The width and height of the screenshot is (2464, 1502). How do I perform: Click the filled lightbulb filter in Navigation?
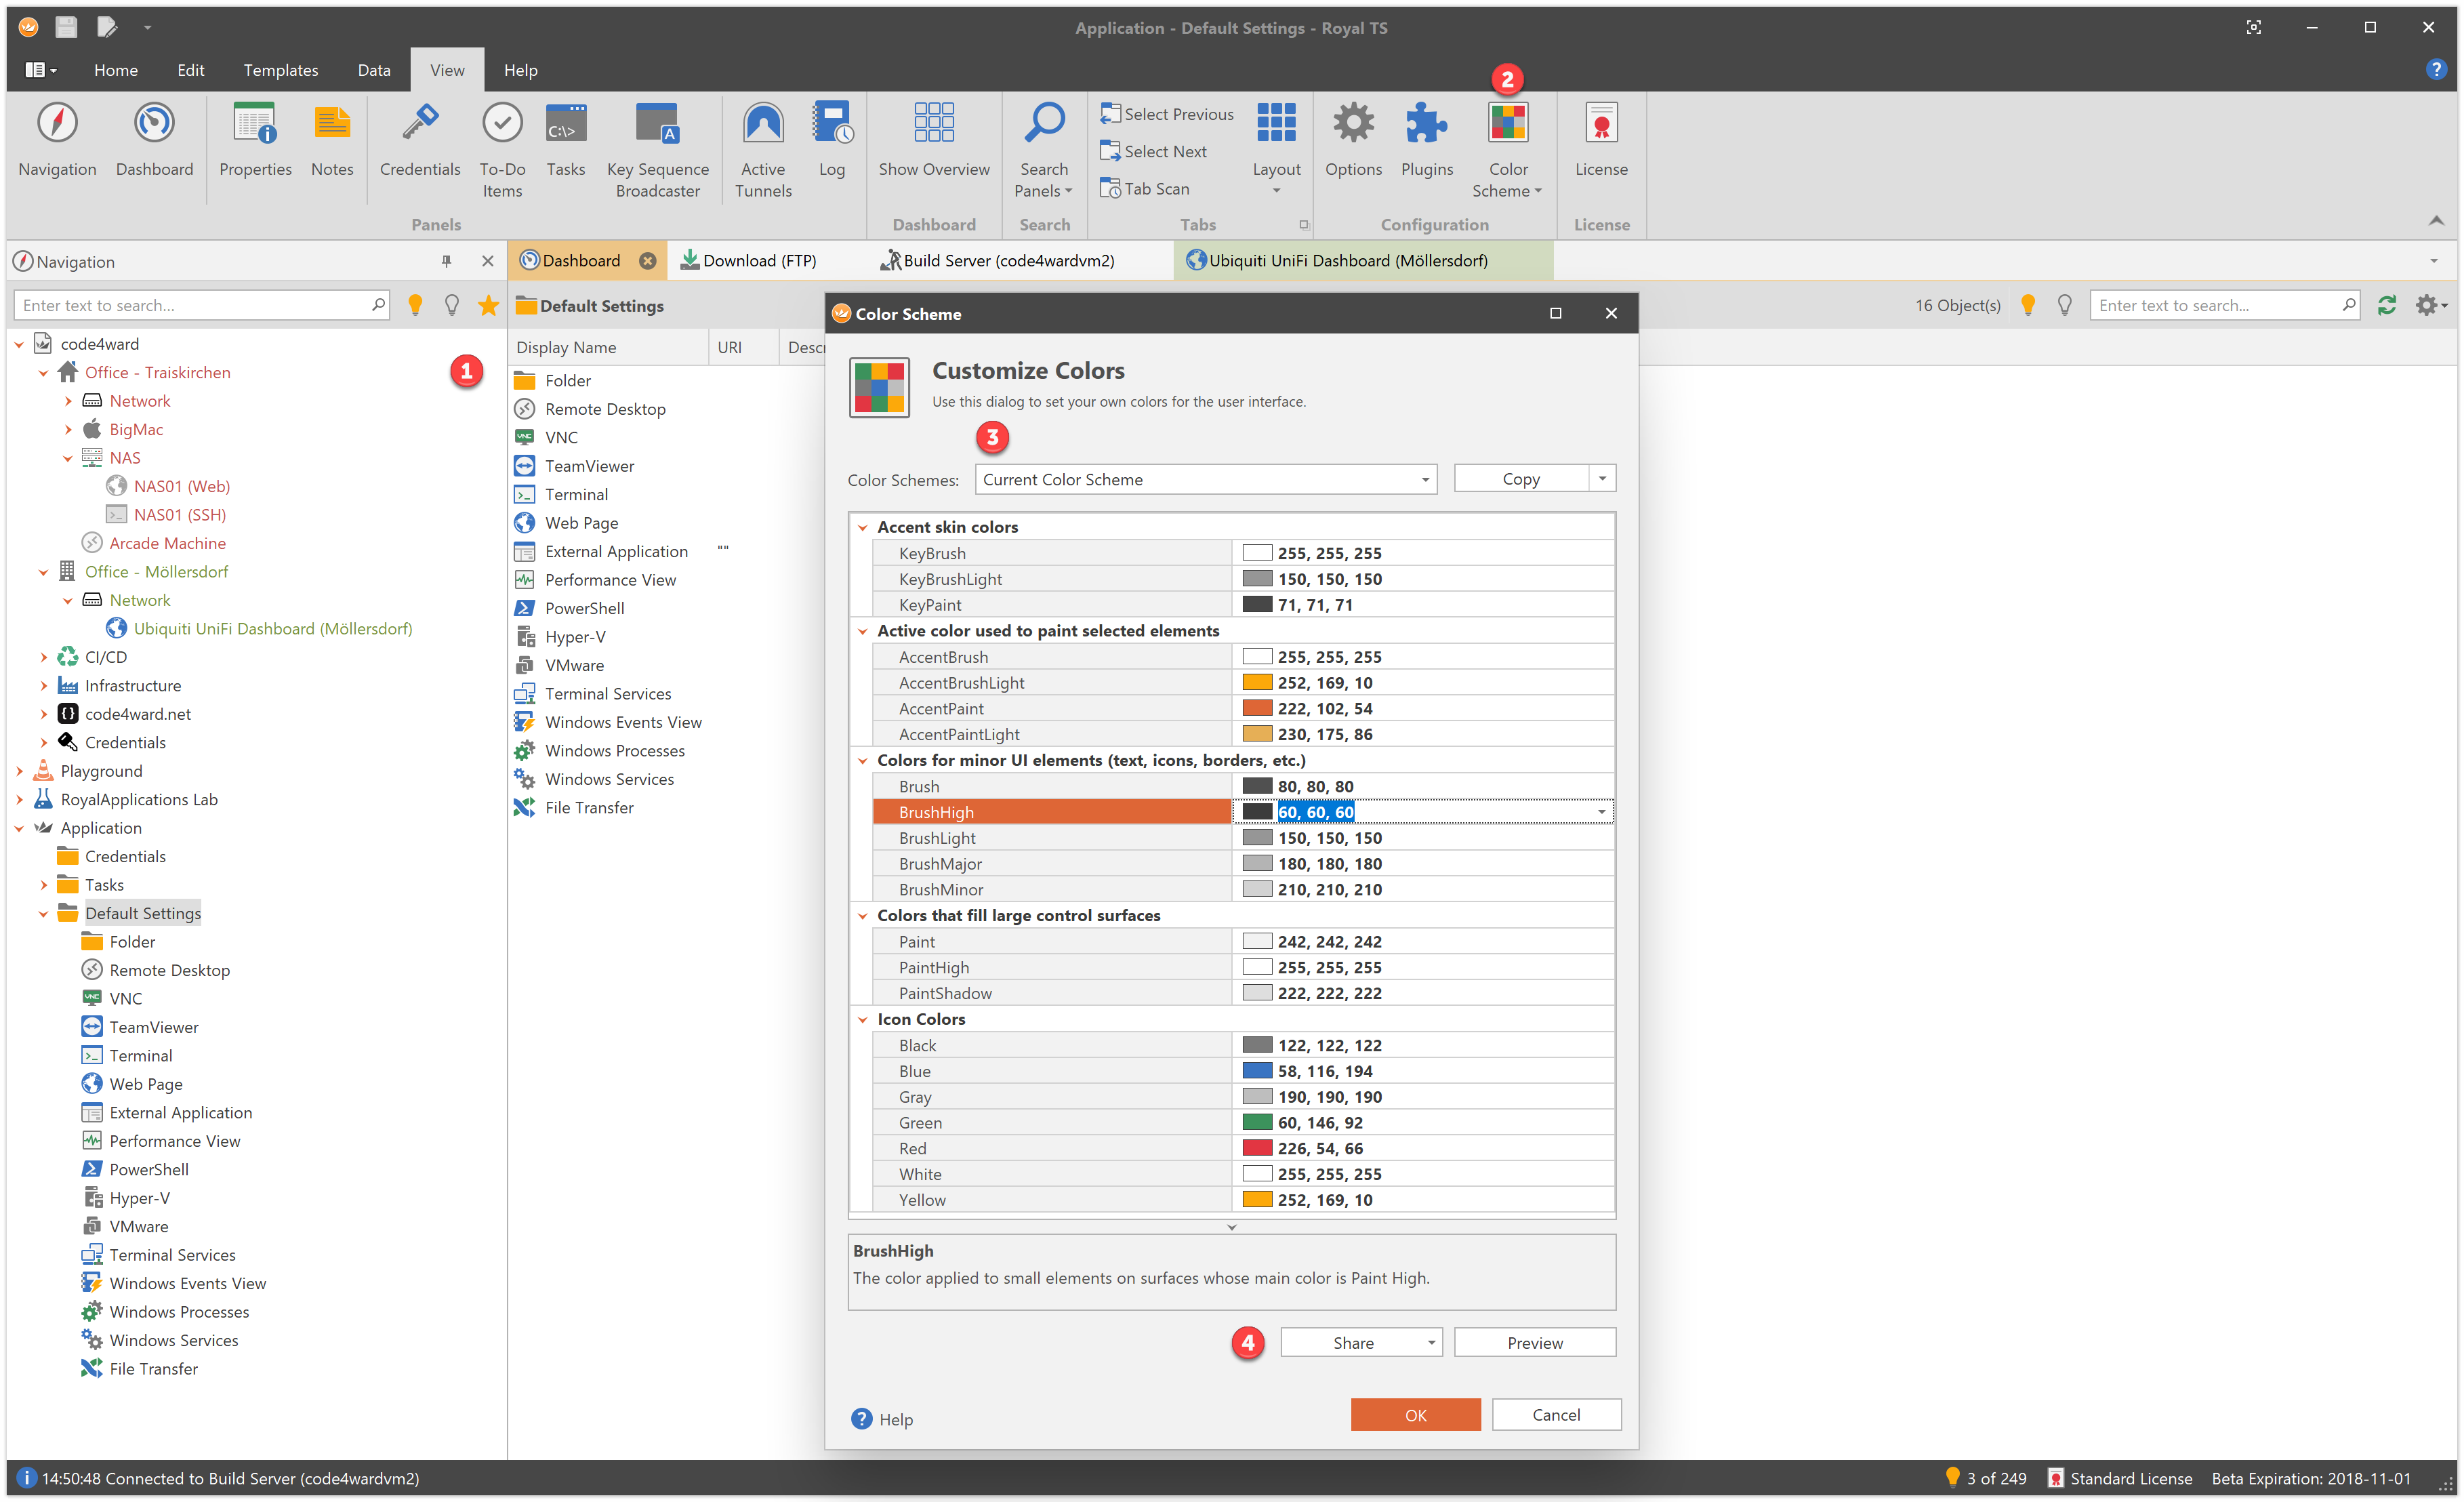pyautogui.click(x=415, y=305)
